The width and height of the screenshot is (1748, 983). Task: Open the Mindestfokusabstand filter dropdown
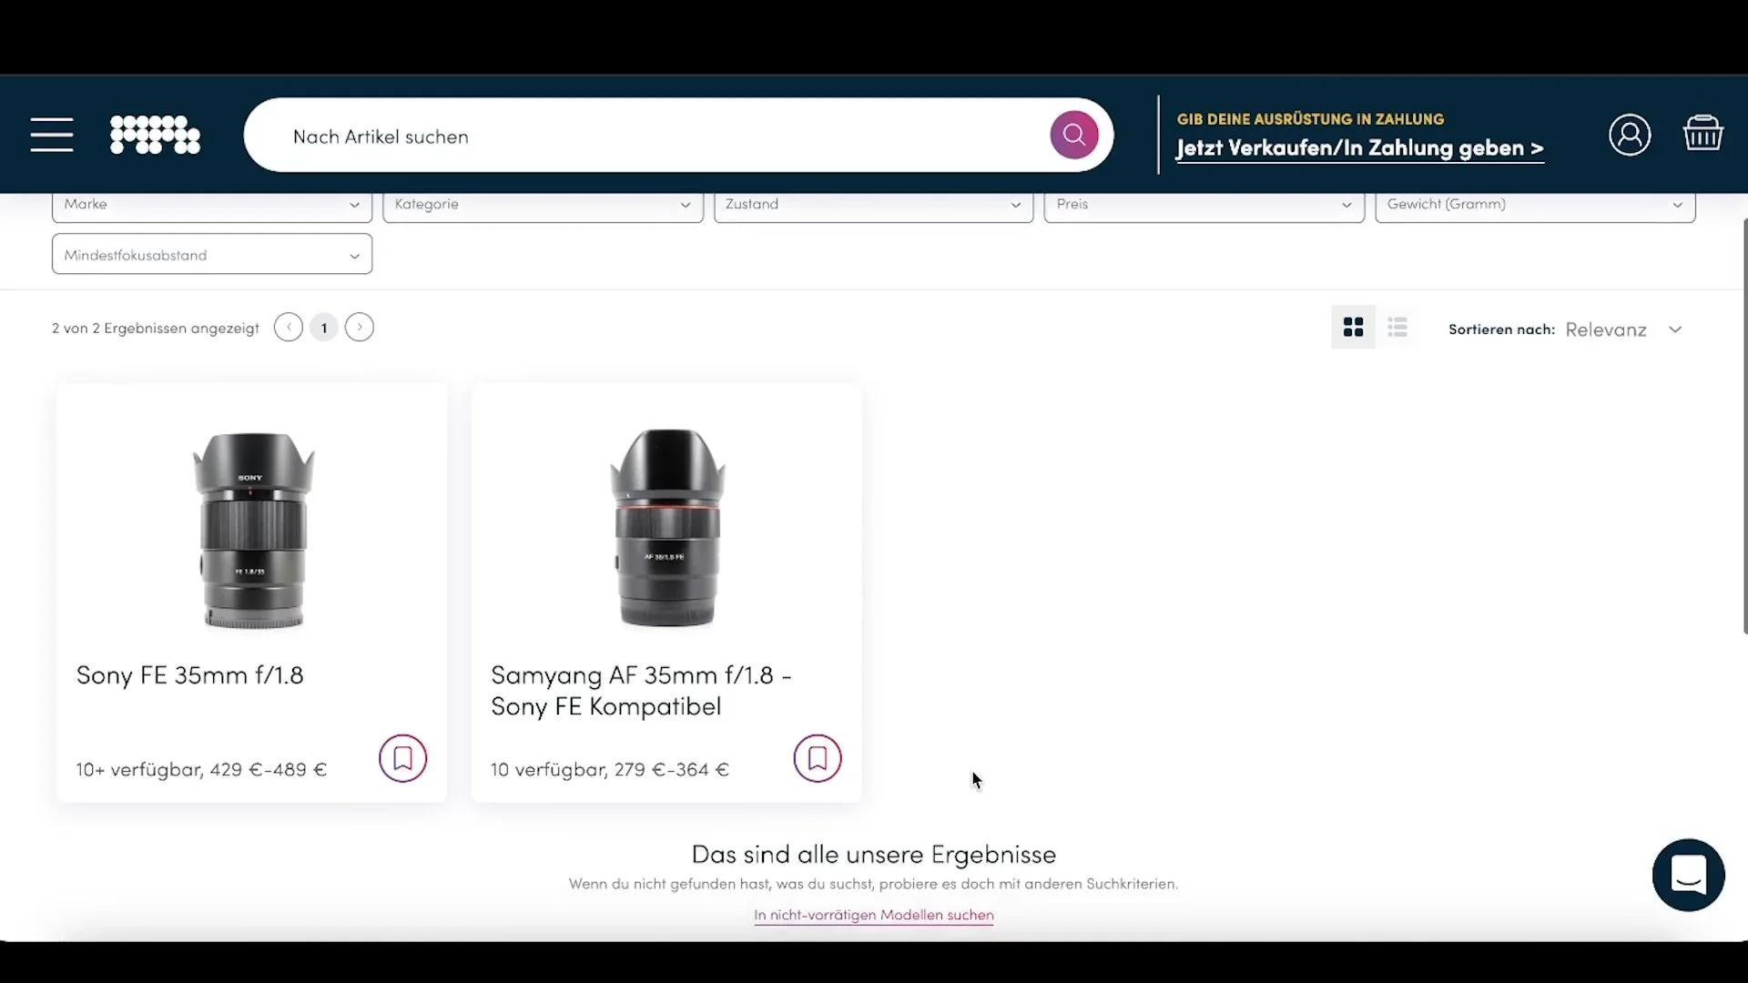(211, 255)
